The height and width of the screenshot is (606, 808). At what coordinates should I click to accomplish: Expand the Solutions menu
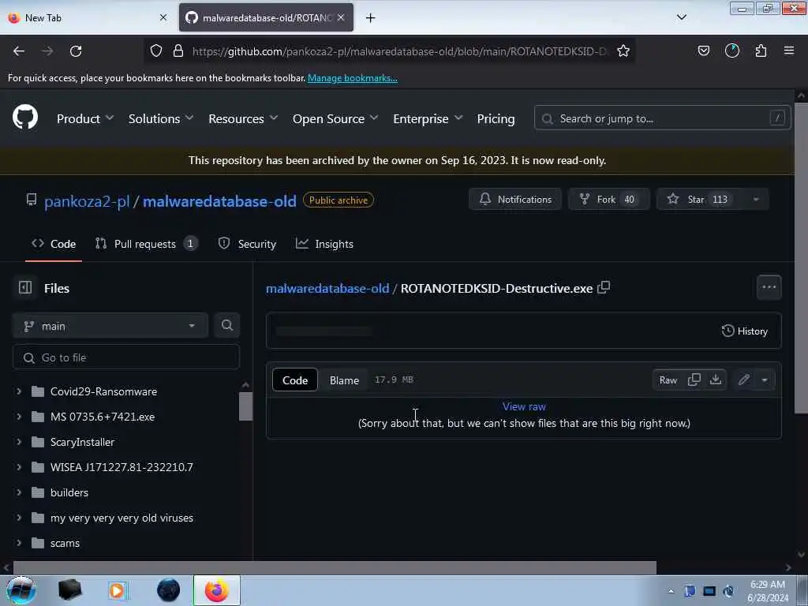coord(161,118)
